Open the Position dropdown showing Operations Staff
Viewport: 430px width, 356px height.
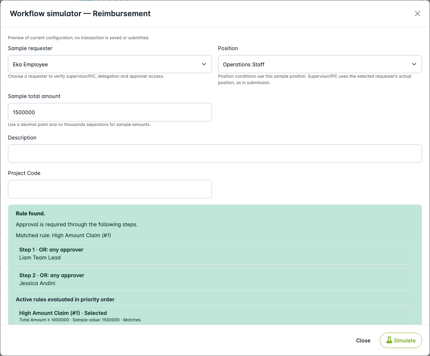(x=320, y=64)
